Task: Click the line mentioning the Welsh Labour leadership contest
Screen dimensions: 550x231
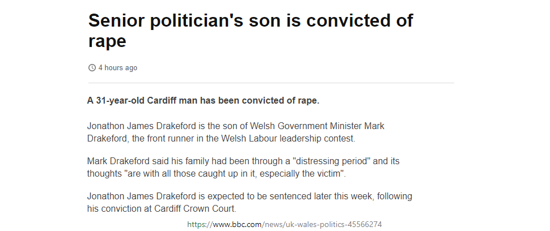Action: (221, 138)
